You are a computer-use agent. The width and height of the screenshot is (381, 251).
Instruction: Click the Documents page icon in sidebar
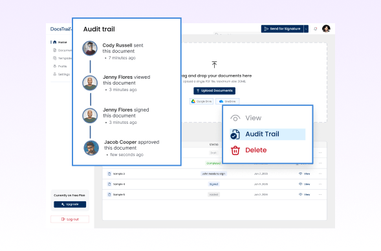coord(55,50)
